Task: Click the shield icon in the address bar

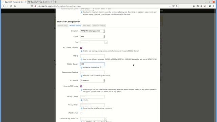Action: pyautogui.click(x=32, y=6)
